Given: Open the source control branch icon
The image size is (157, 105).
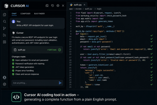Looking at the screenshot, I should pos(4,28).
